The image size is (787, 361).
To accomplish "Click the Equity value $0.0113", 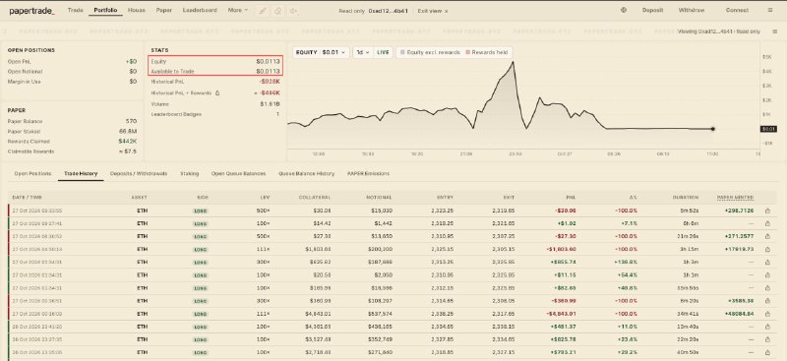I will click(268, 61).
